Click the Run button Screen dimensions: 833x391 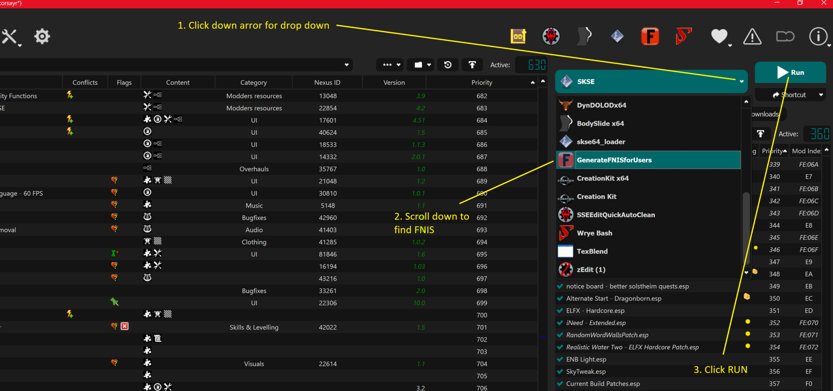[x=790, y=72]
